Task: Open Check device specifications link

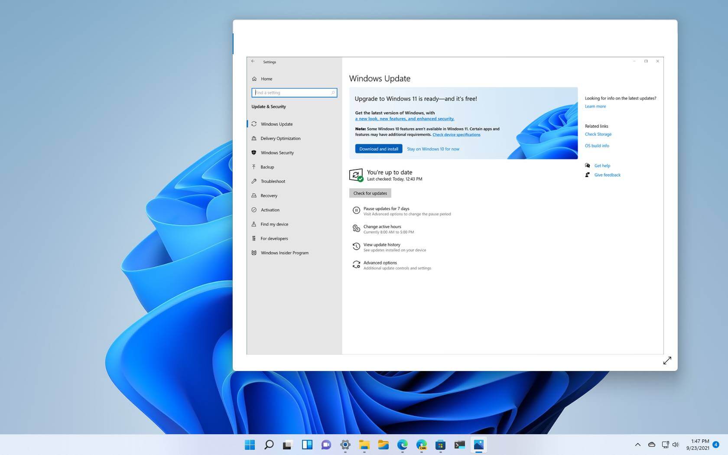Action: click(x=456, y=135)
